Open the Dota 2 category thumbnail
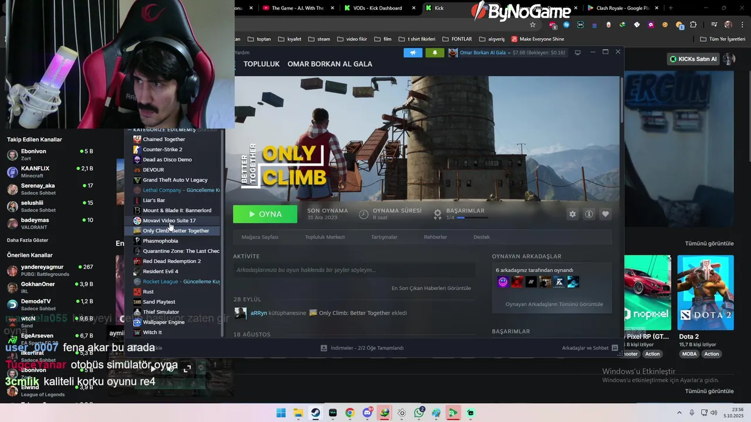The image size is (751, 422). (x=705, y=292)
